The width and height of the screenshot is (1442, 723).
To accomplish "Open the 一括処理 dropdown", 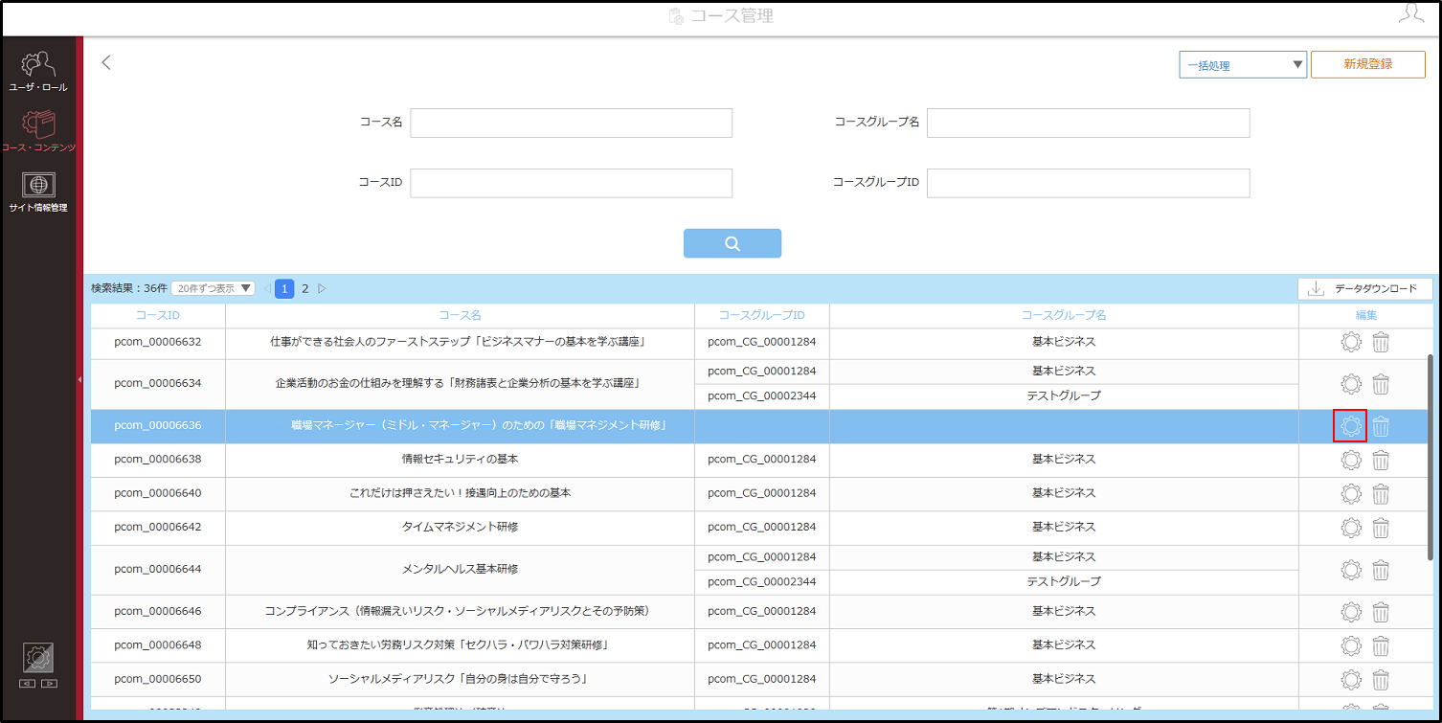I will tap(1243, 65).
